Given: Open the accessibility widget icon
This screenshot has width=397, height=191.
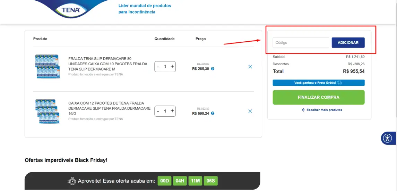Looking at the screenshot, I should point(387,138).
